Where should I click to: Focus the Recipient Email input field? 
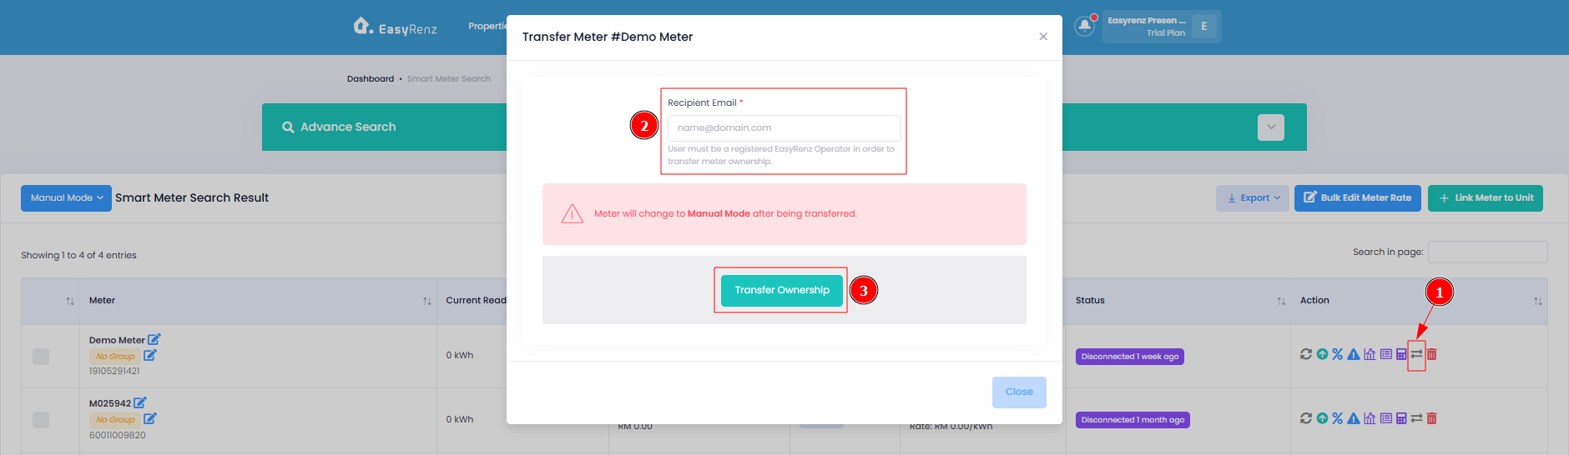(784, 128)
